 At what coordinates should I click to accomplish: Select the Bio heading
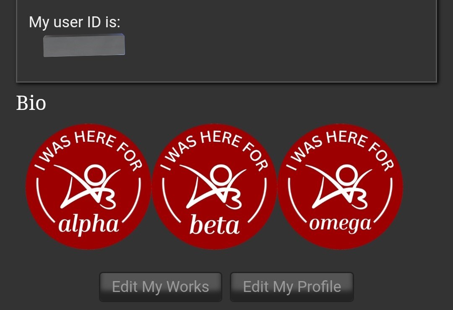tap(31, 103)
